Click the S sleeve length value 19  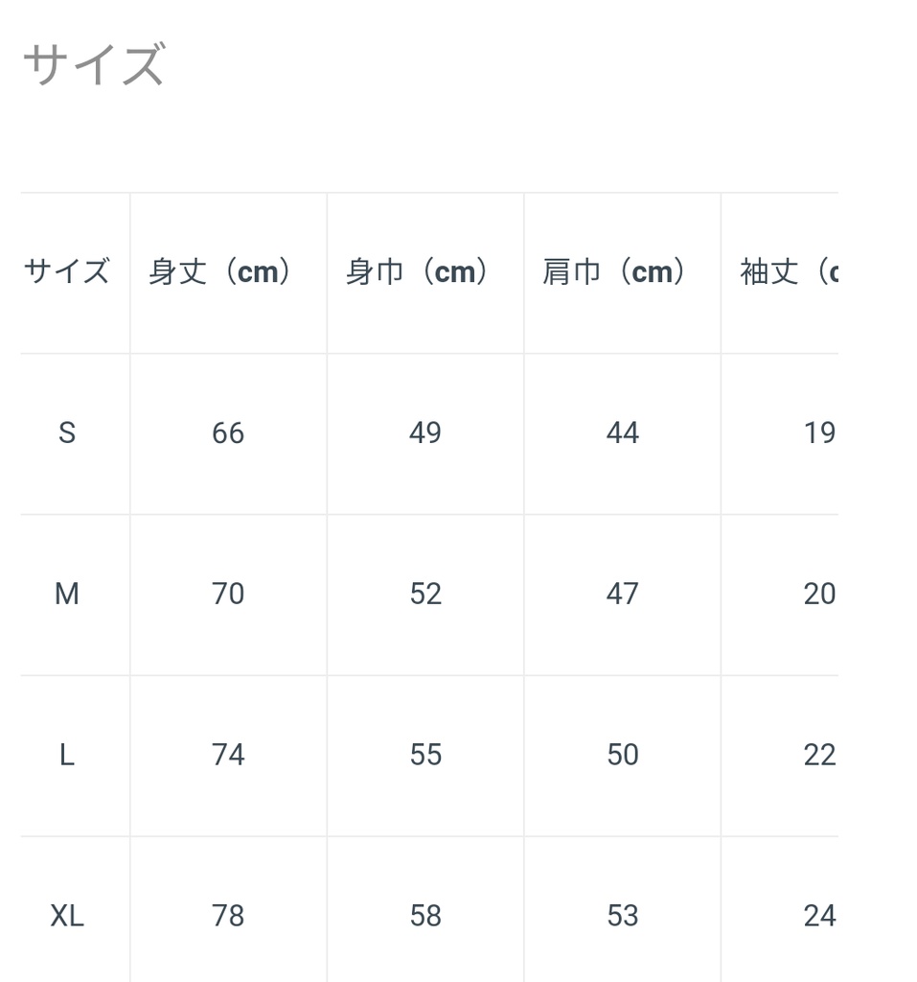[819, 433]
